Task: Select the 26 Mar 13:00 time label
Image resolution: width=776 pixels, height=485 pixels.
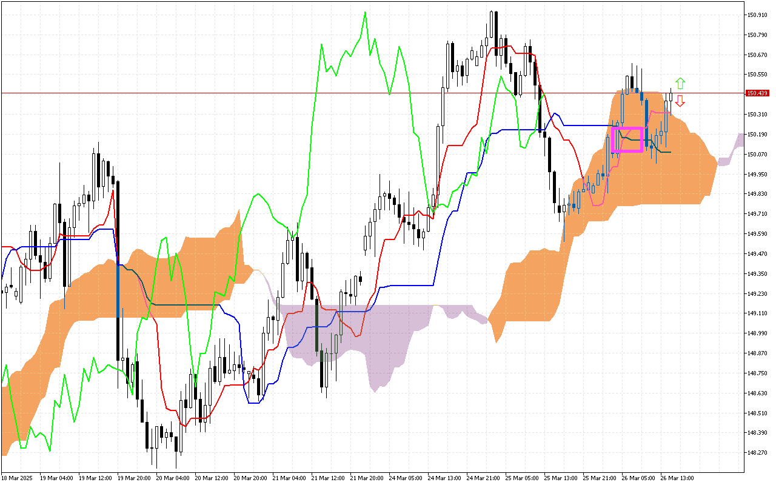Action: click(677, 478)
